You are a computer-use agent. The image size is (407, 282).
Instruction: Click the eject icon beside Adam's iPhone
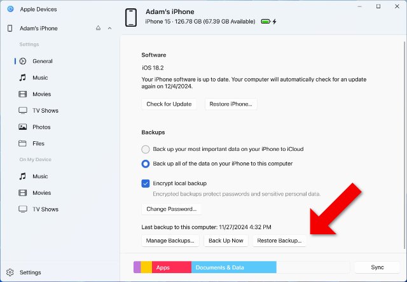point(98,28)
